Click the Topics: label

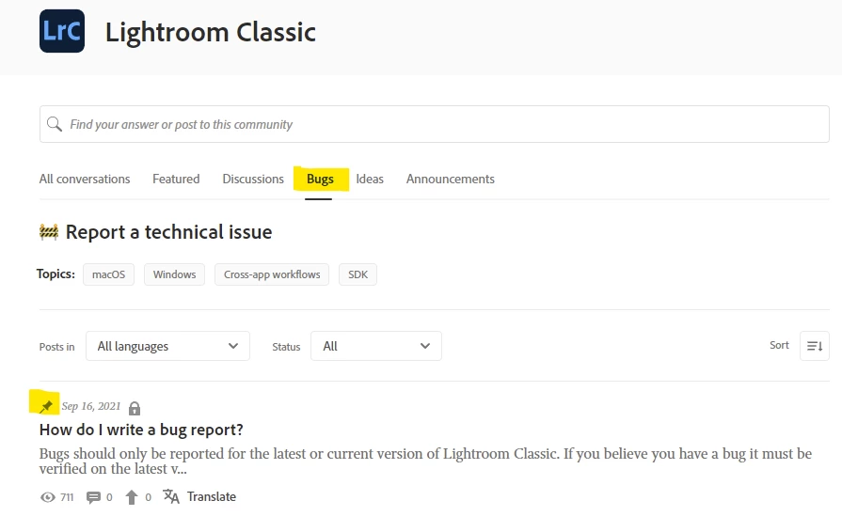(56, 274)
